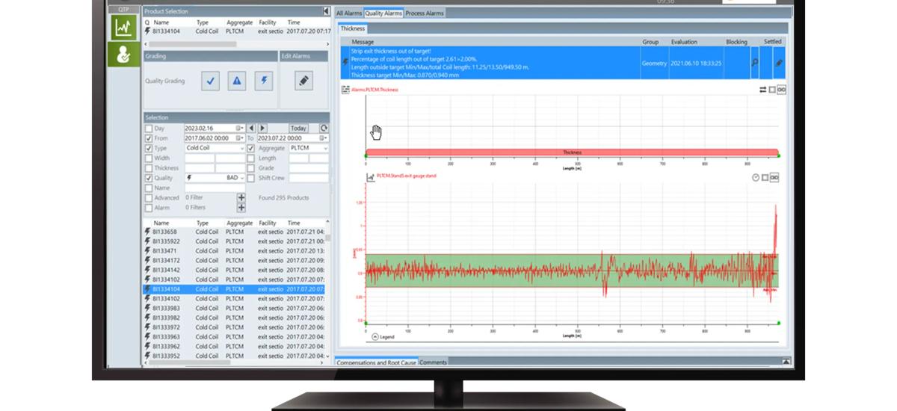
Task: Uncheck the Aggregate filter checkbox
Action: click(251, 148)
